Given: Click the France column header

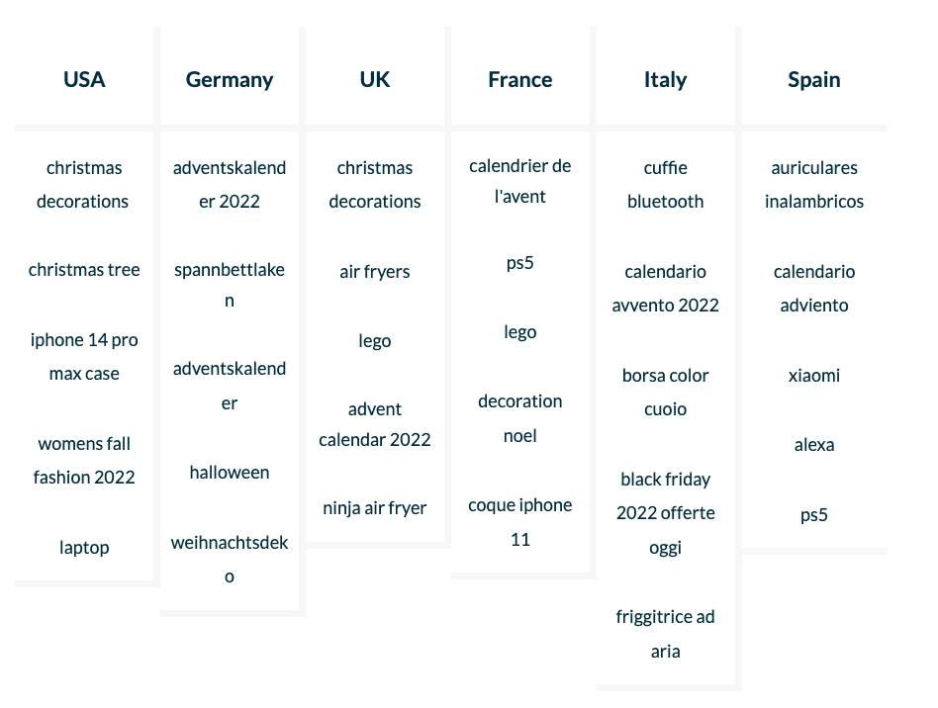Looking at the screenshot, I should click(520, 80).
